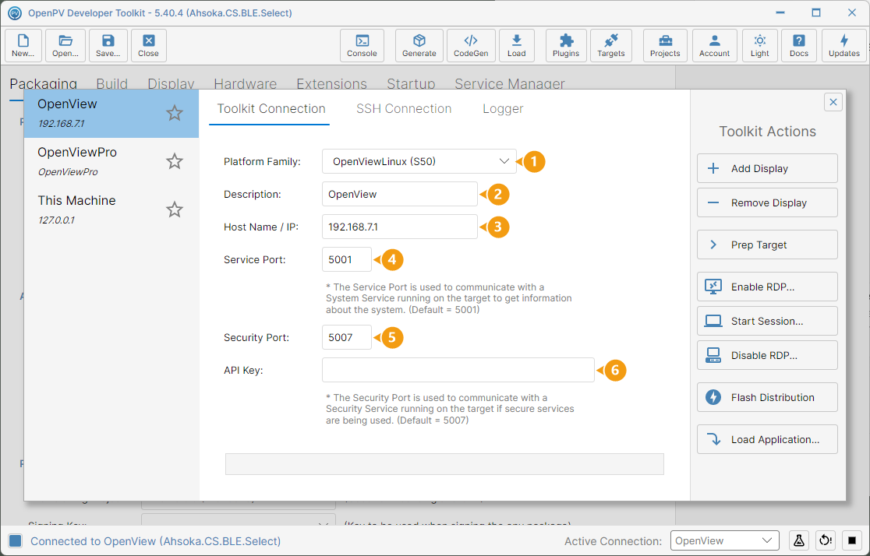This screenshot has width=870, height=556.
Task: Click the Enable RDP button
Action: [767, 287]
